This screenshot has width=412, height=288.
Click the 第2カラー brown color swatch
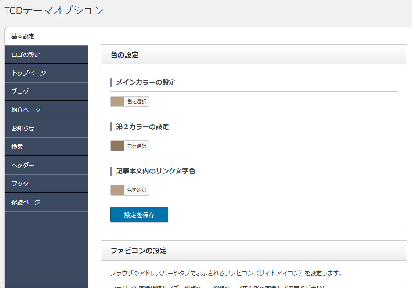point(117,146)
